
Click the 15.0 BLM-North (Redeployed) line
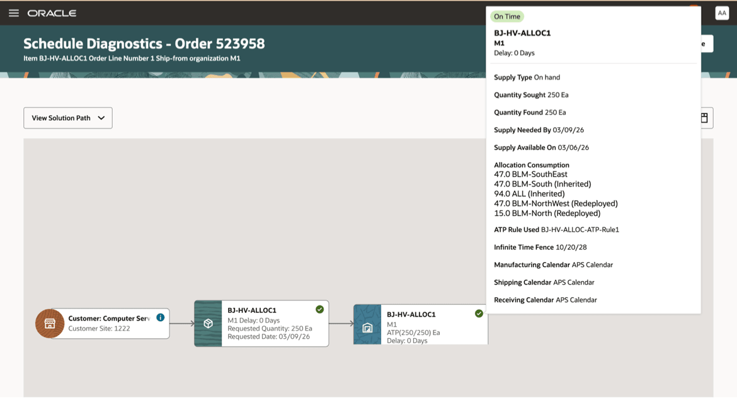pyautogui.click(x=547, y=213)
